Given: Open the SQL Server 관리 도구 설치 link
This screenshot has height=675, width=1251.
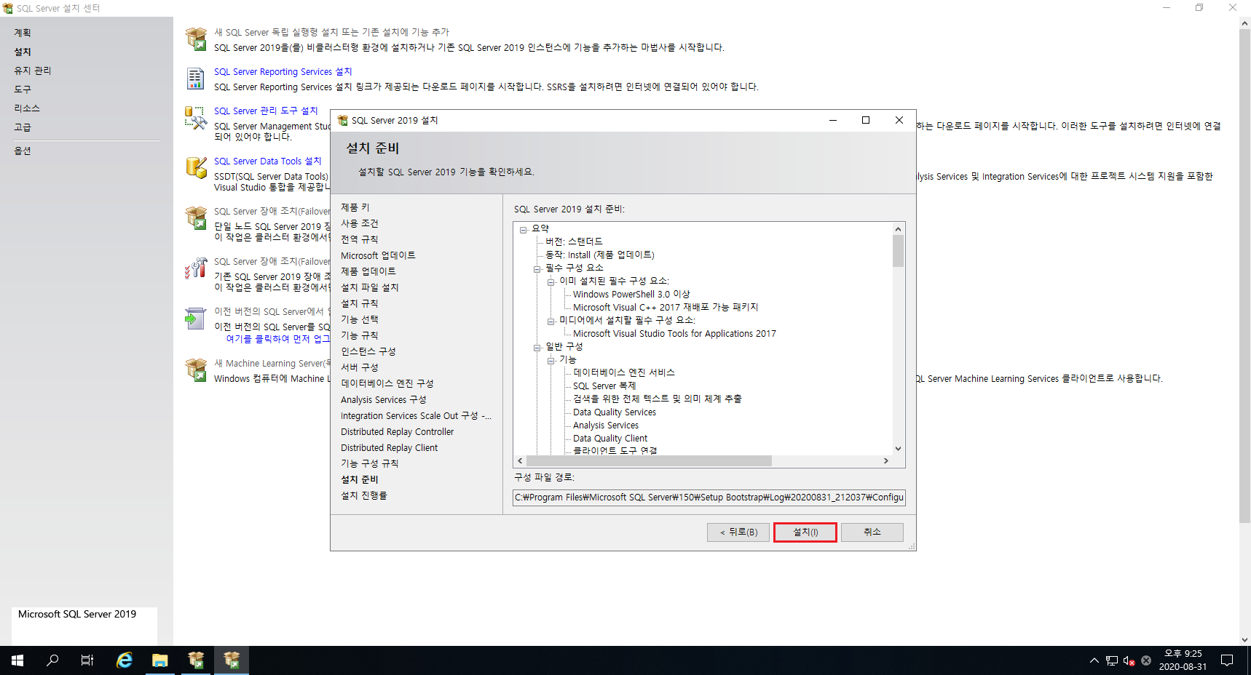Looking at the screenshot, I should 266,111.
